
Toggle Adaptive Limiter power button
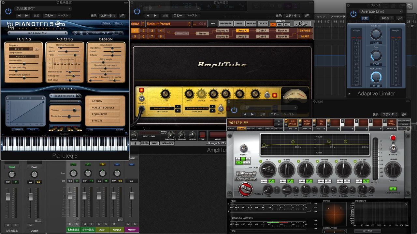(353, 14)
